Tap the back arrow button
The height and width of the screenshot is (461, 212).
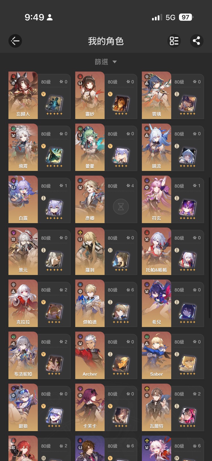(x=15, y=41)
